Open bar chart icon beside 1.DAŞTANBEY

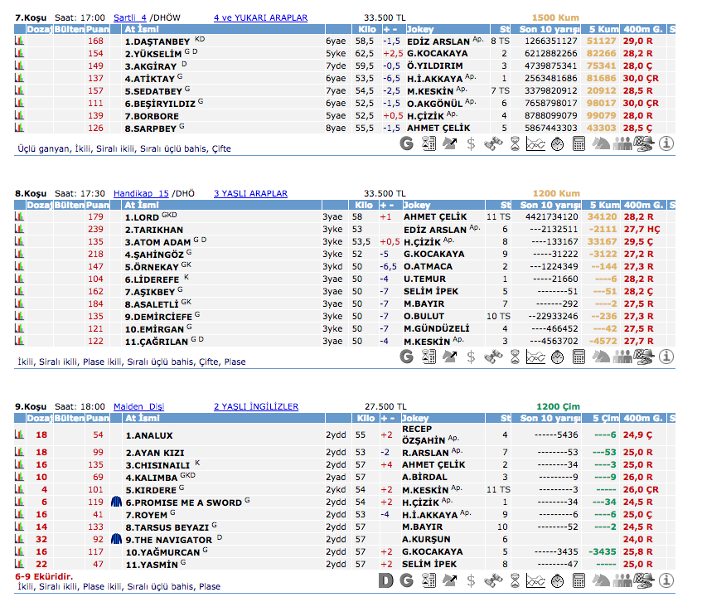pos(19,41)
